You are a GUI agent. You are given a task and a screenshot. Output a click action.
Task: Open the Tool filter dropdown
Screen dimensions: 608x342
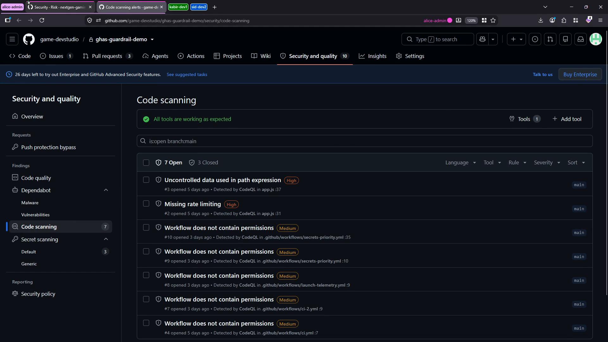(x=492, y=162)
